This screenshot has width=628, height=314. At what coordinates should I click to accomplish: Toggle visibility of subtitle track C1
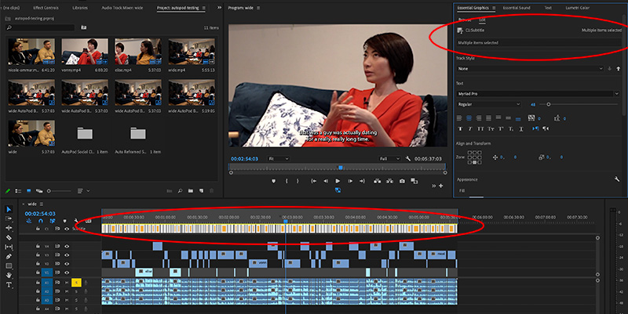point(67,229)
